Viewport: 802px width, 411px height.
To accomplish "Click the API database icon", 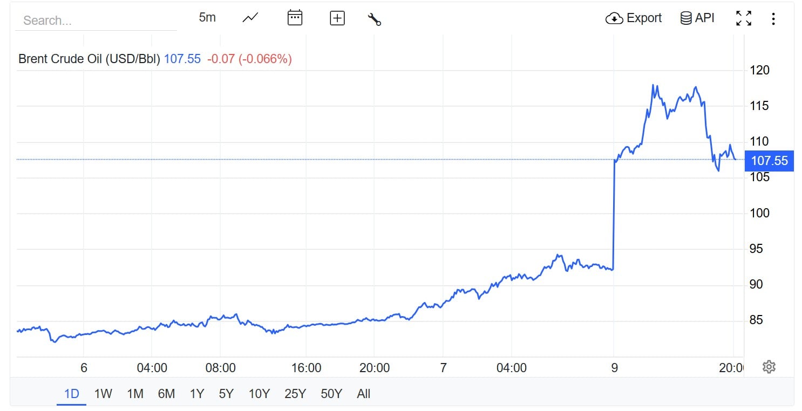I will [686, 18].
